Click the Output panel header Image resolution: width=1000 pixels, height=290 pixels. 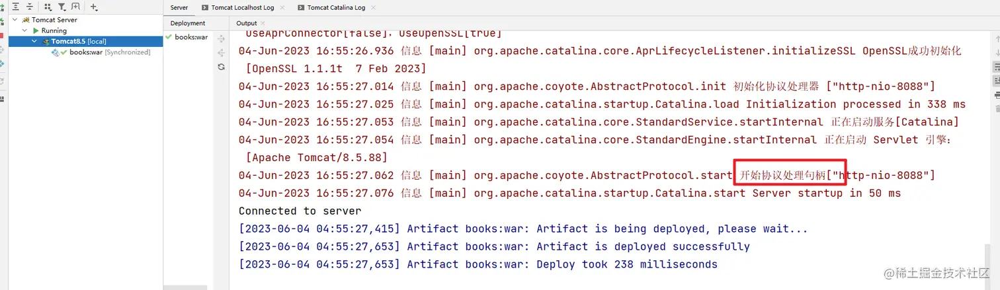pos(247,23)
